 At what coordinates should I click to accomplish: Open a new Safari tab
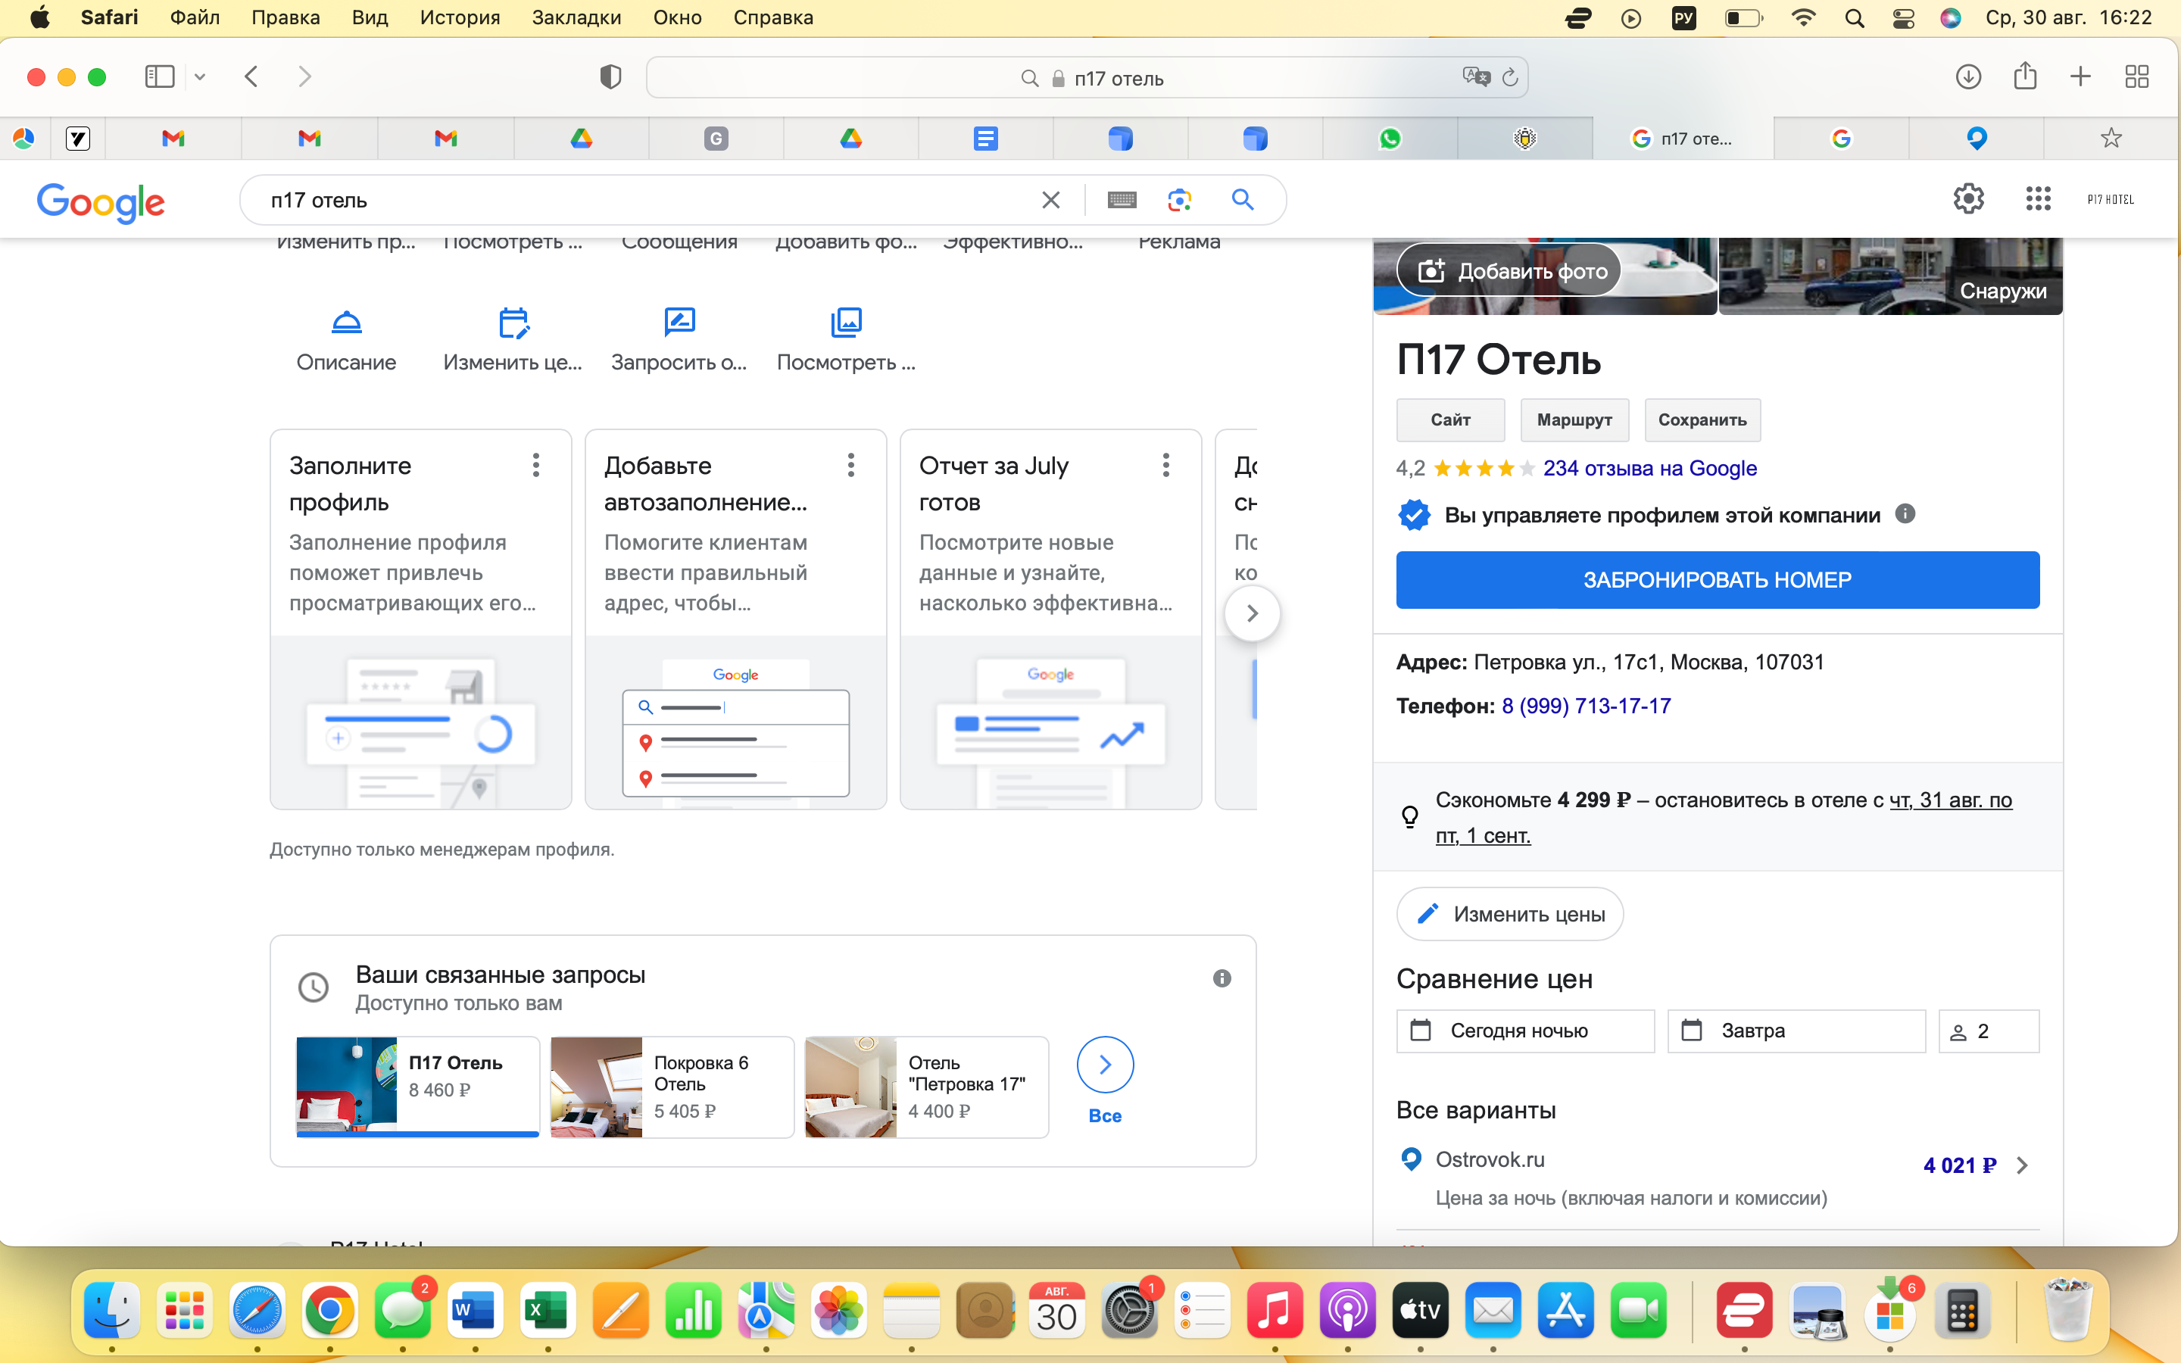[2080, 76]
